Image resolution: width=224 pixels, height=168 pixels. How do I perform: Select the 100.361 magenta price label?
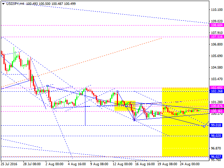point(217,111)
